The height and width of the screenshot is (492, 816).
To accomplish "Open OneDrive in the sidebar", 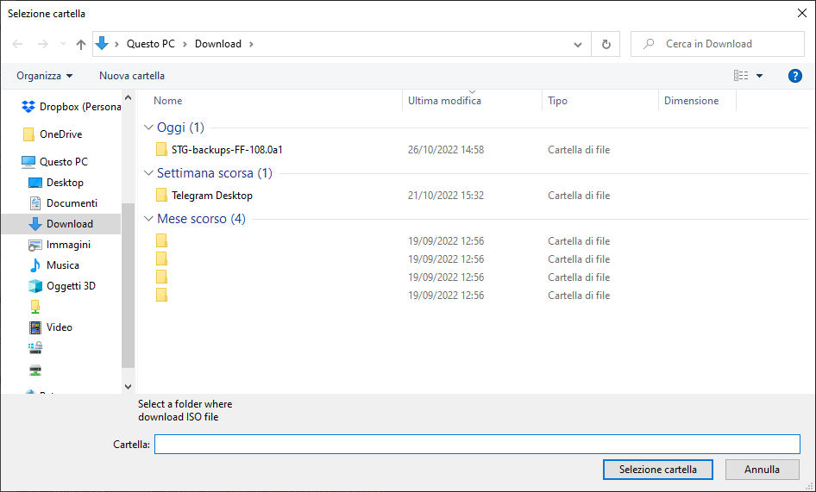I will pos(52,134).
